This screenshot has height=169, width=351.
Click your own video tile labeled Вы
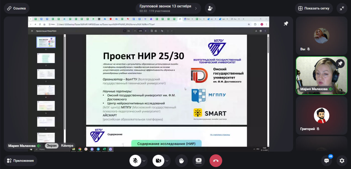[x=321, y=36]
